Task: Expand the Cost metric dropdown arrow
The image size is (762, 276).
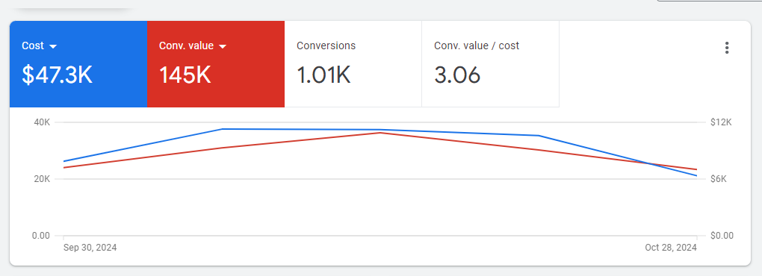Action: click(x=54, y=46)
